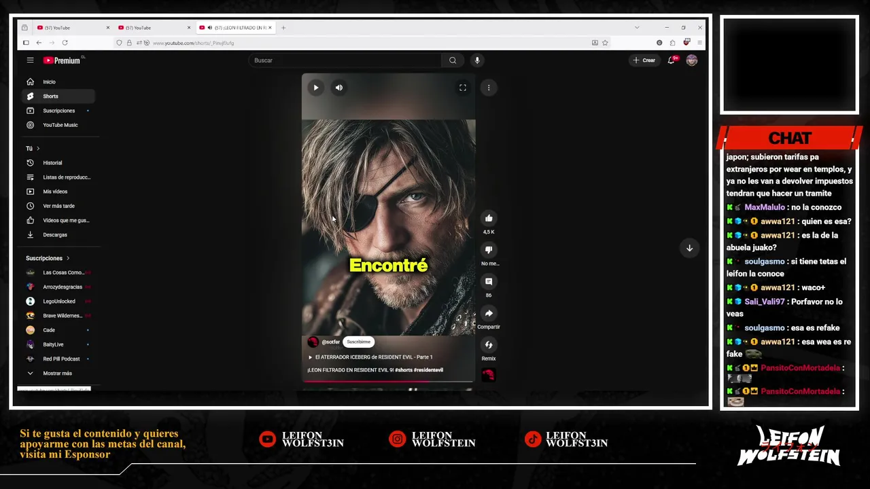Expand the Suscripciones section heading chevron
The width and height of the screenshot is (870, 489).
click(x=68, y=258)
